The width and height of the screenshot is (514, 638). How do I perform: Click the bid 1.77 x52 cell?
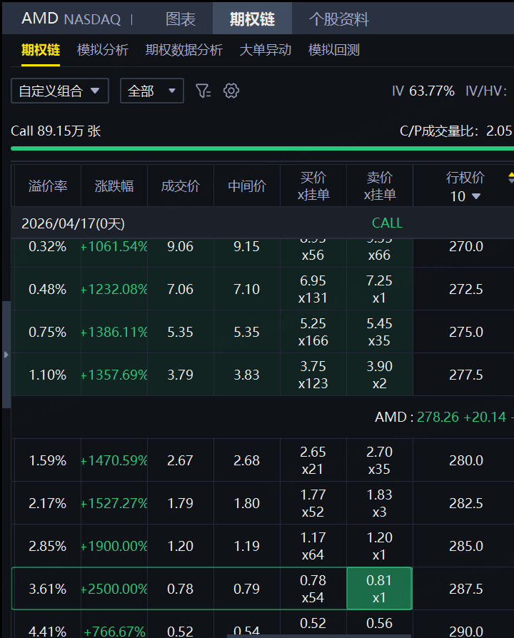tap(313, 503)
